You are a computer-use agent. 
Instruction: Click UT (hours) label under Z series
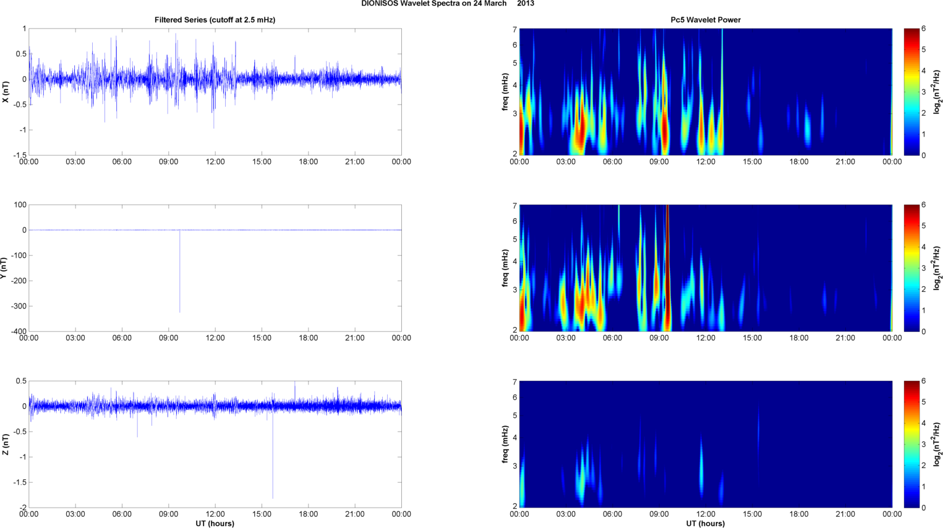[x=215, y=524]
